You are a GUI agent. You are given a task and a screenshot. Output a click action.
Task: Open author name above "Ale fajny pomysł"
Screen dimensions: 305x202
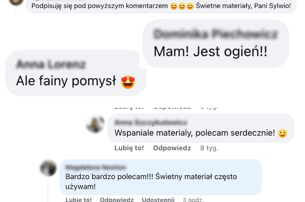coord(51,64)
